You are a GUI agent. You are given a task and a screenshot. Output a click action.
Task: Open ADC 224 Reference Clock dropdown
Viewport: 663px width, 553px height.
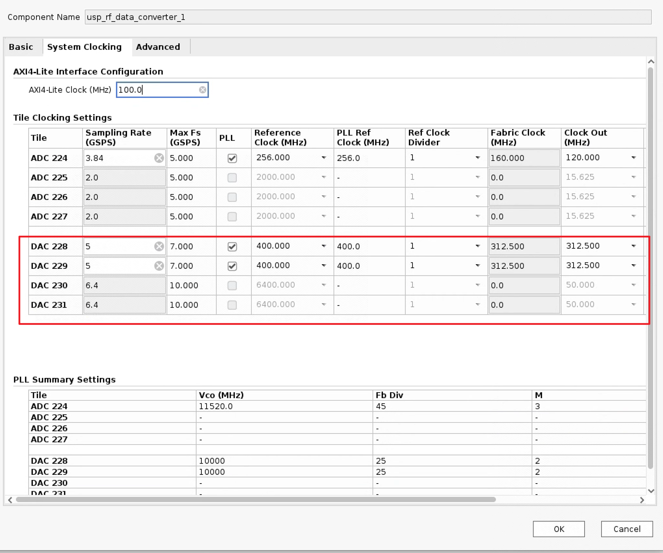click(323, 158)
